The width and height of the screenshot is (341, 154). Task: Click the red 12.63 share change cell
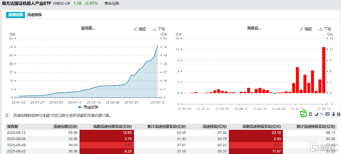(107, 133)
